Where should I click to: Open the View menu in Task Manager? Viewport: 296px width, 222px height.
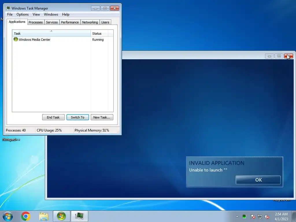pyautogui.click(x=36, y=14)
